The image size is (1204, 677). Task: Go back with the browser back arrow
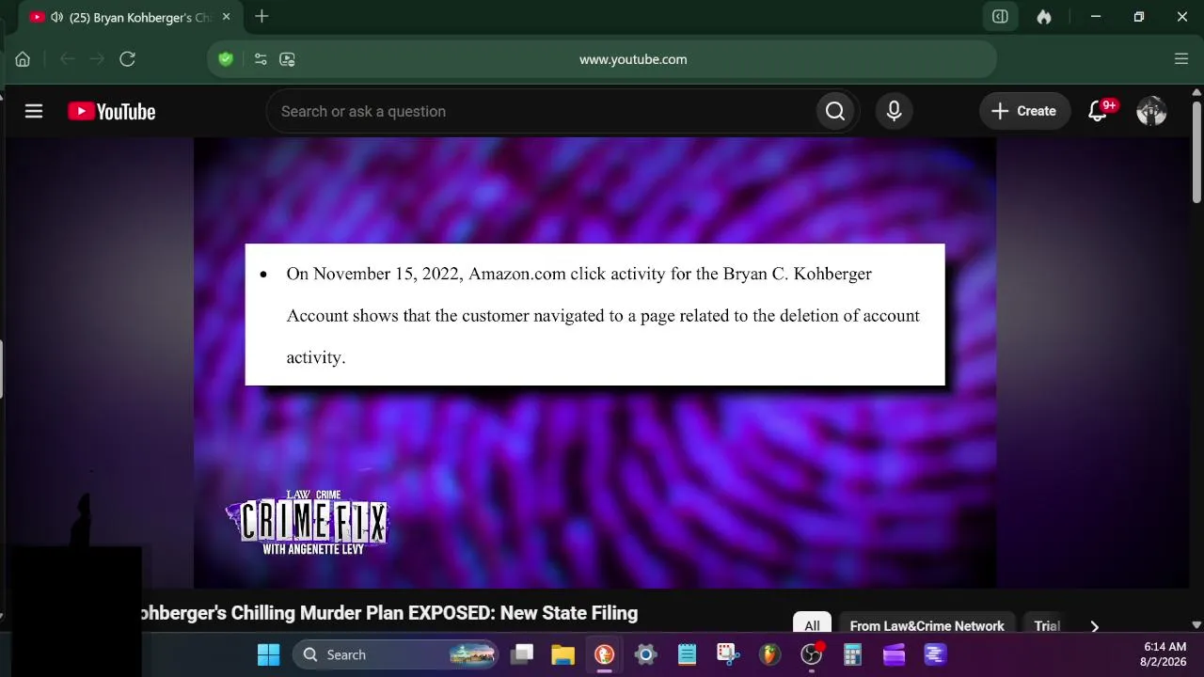(67, 59)
